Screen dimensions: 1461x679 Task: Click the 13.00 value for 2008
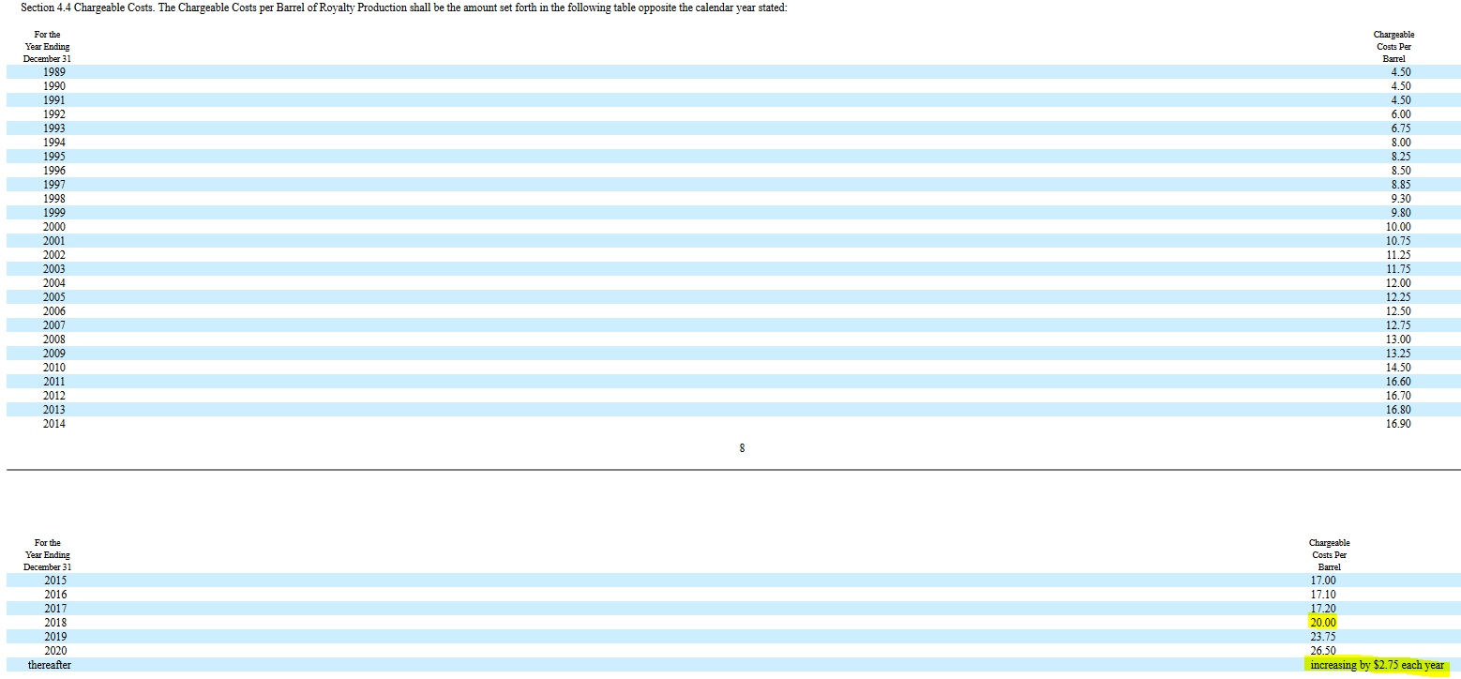[x=1398, y=339]
